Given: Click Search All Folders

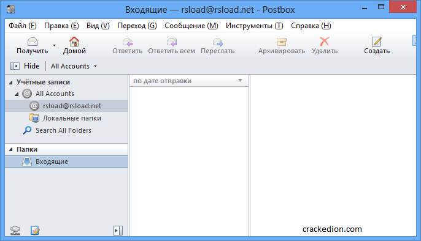Looking at the screenshot, I should [63, 130].
